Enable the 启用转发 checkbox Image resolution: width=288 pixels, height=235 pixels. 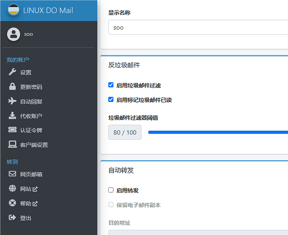[x=111, y=190]
